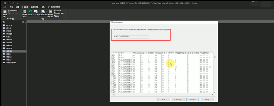The height and width of the screenshot is (106, 274).
Task: Open the Customize Quick Access Toolbar dropdown
Action: click(x=18, y=3)
